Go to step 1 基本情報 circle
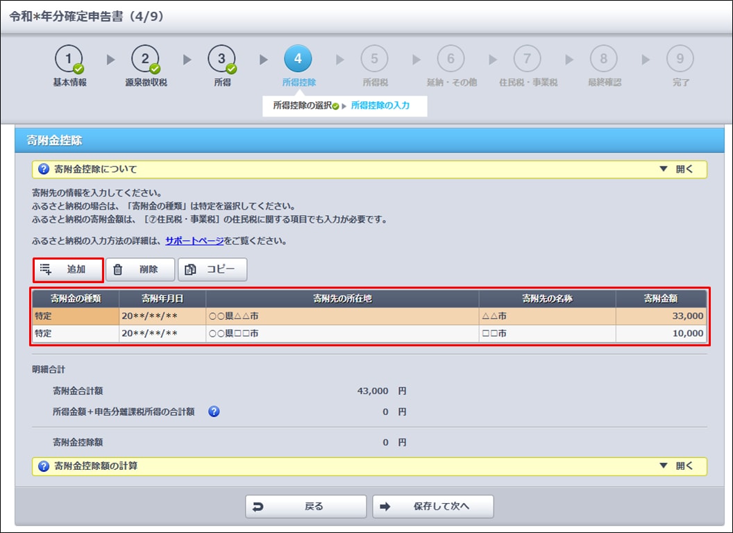 pyautogui.click(x=69, y=59)
